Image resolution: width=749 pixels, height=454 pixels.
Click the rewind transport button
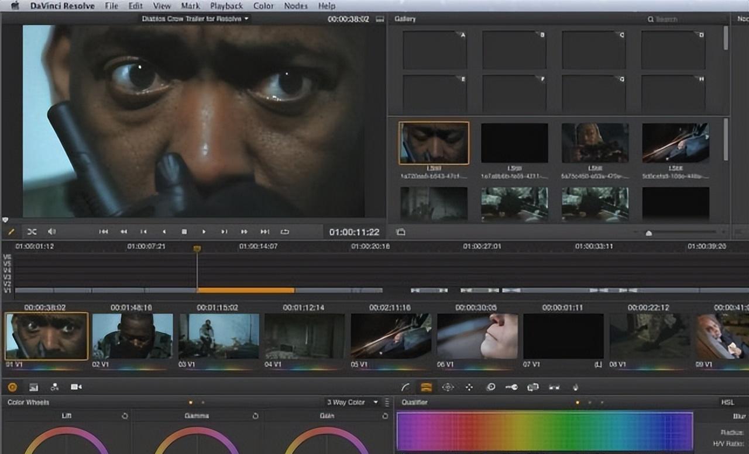coord(123,232)
